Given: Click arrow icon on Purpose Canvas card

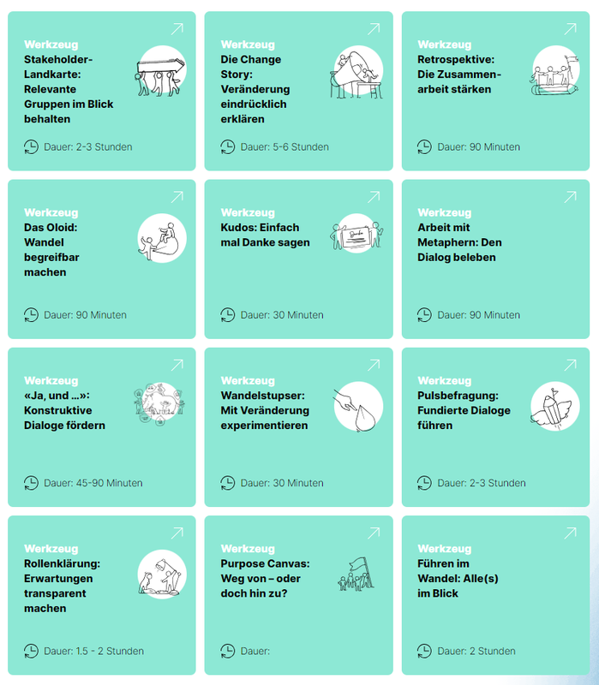Looking at the screenshot, I should [374, 533].
